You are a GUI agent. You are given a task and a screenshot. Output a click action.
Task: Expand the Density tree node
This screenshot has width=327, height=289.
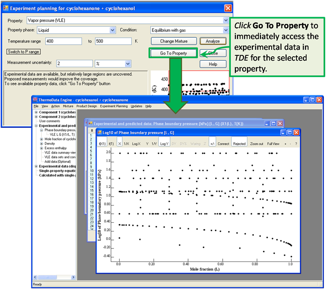tap(41, 144)
